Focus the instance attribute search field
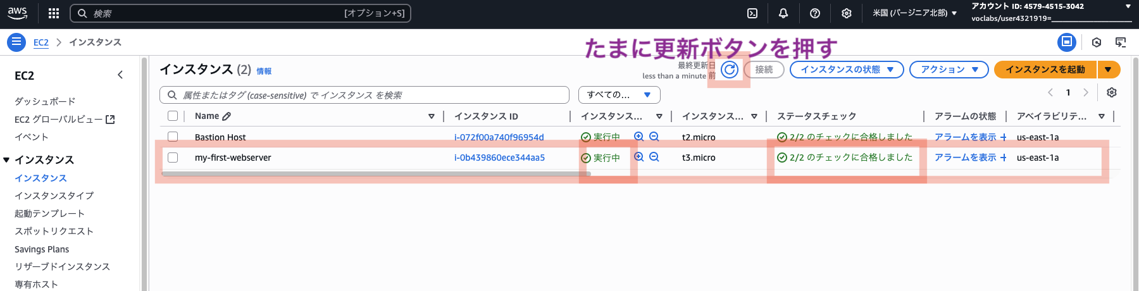This screenshot has width=1139, height=291. pyautogui.click(x=364, y=95)
